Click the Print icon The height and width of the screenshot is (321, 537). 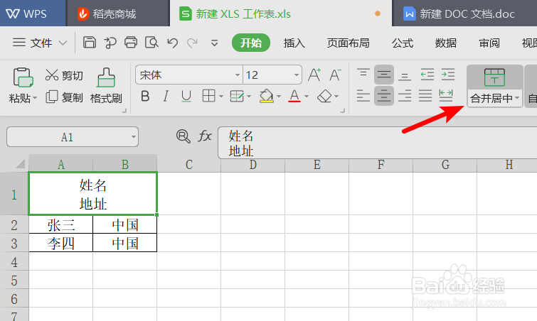click(x=131, y=43)
